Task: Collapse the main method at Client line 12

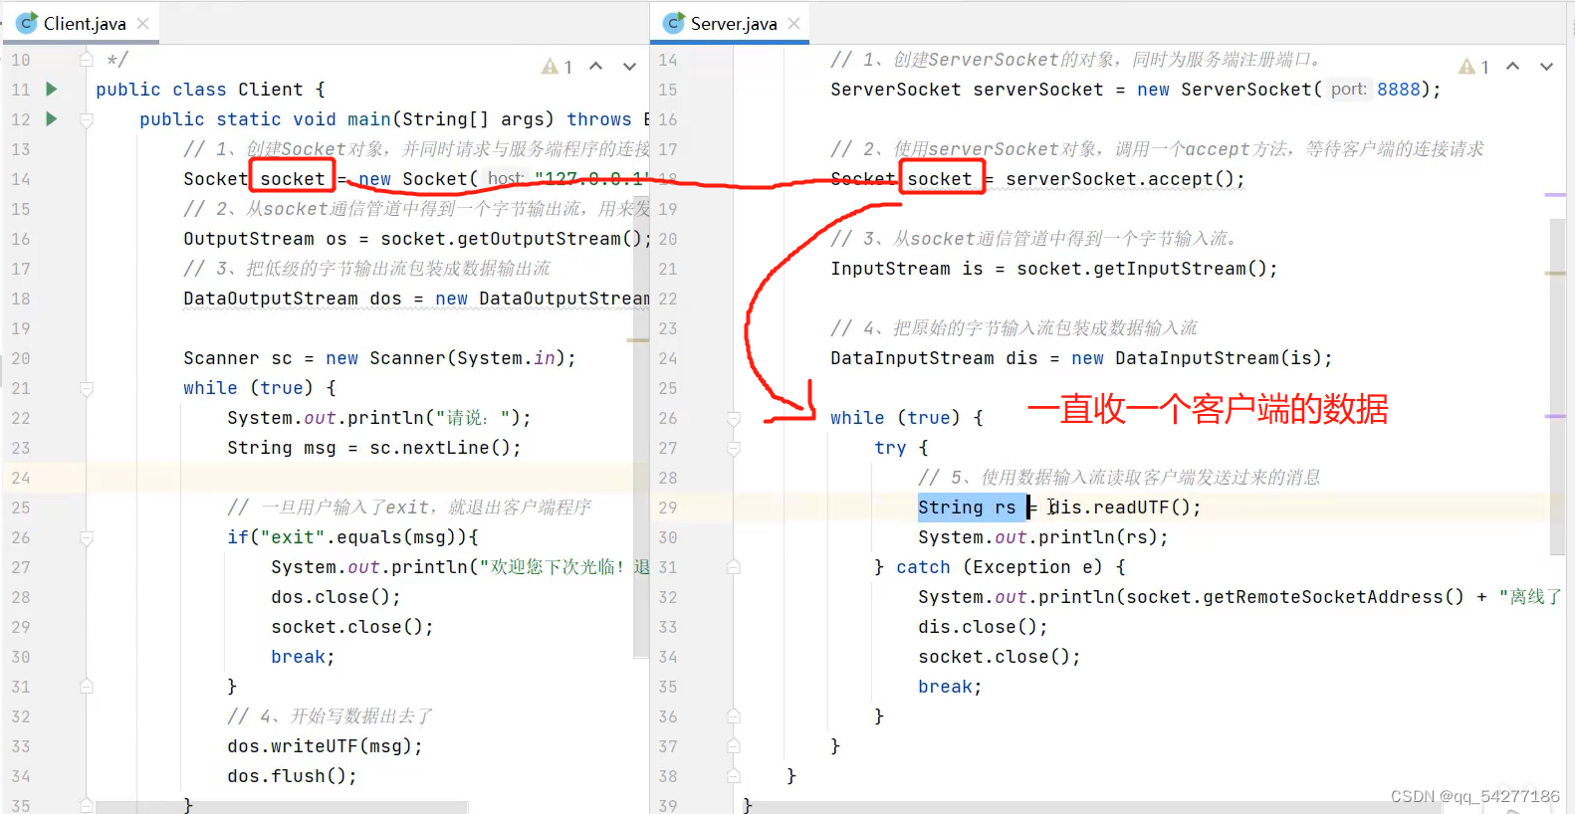Action: 87,120
